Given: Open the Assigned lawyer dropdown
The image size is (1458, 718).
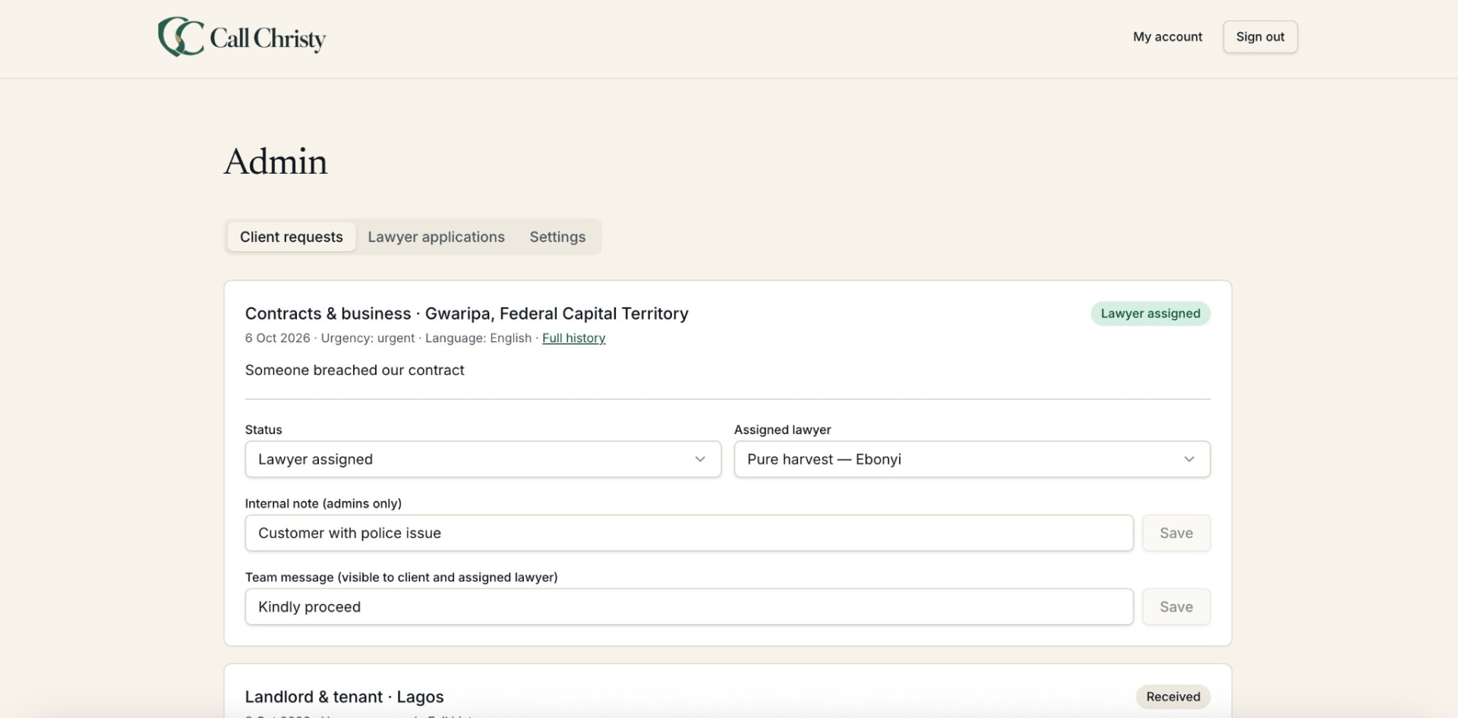Looking at the screenshot, I should pyautogui.click(x=972, y=459).
